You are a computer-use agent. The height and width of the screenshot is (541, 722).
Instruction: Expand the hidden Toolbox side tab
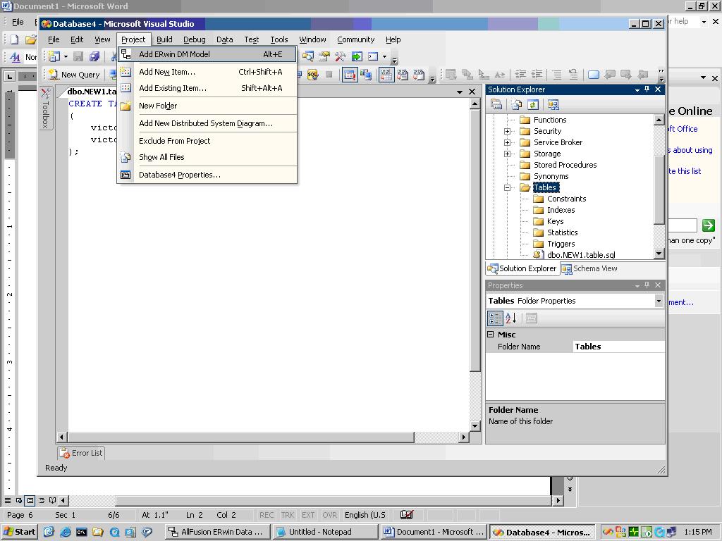46,108
